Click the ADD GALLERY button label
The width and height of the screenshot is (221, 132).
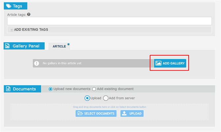(x=174, y=63)
